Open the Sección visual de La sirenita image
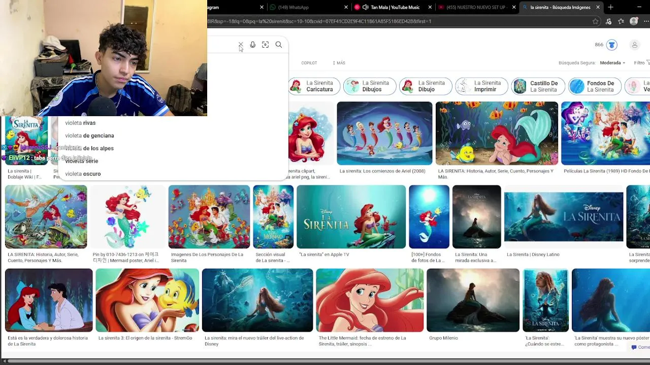The image size is (650, 365). 273,216
